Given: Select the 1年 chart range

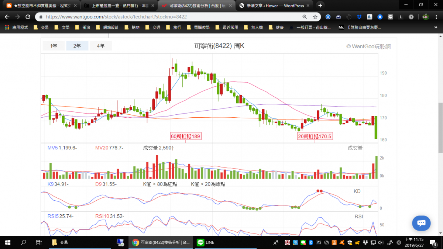Looking at the screenshot, I should coord(54,46).
